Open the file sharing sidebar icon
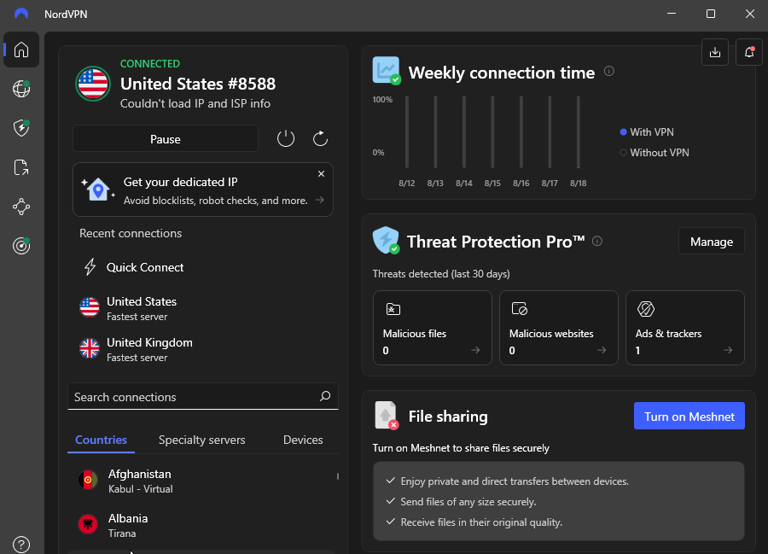 [x=21, y=167]
